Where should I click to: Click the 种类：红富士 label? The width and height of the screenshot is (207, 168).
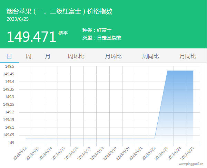pyautogui.click(x=97, y=30)
